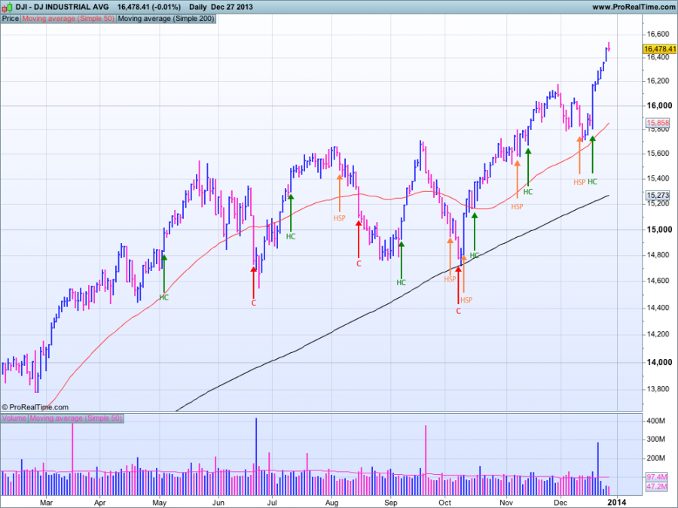
Task: Click the date Dec 27 2013 in the header
Action: pos(232,7)
